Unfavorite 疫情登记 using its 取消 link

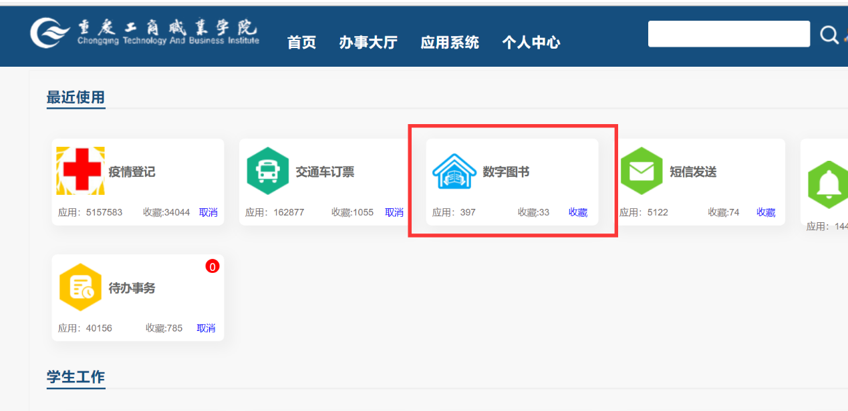tap(208, 212)
